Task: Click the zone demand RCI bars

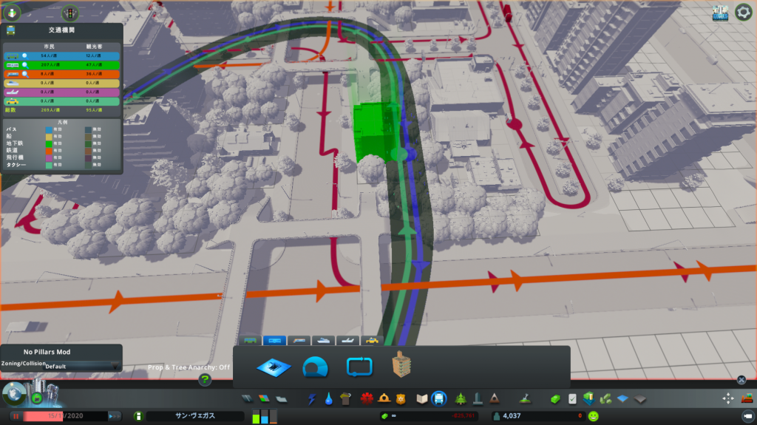Action: point(265,416)
